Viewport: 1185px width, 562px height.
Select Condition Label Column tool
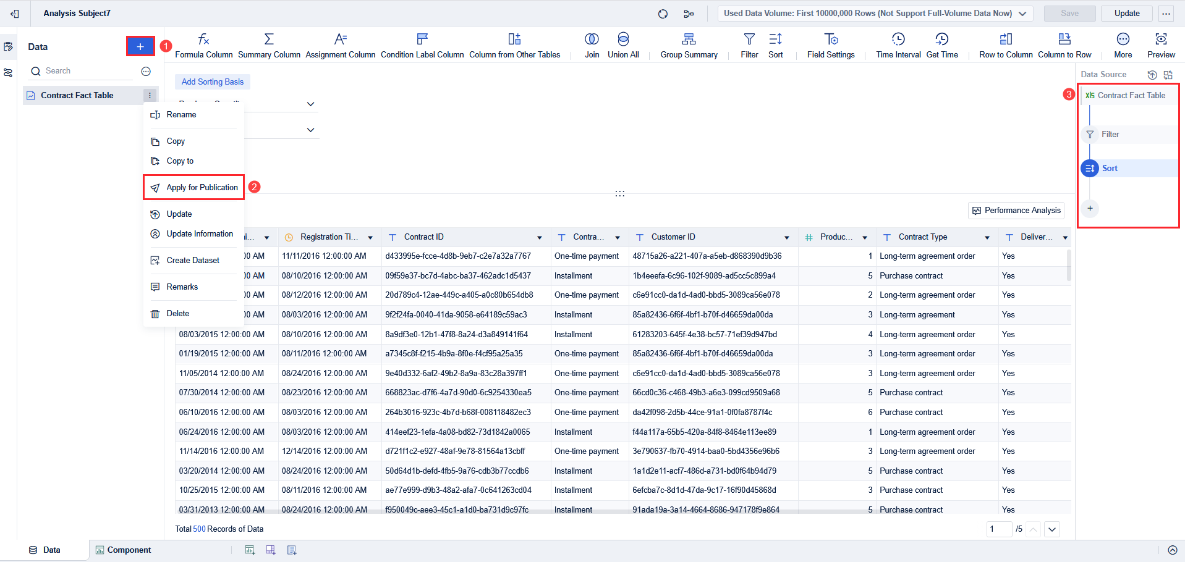[422, 46]
